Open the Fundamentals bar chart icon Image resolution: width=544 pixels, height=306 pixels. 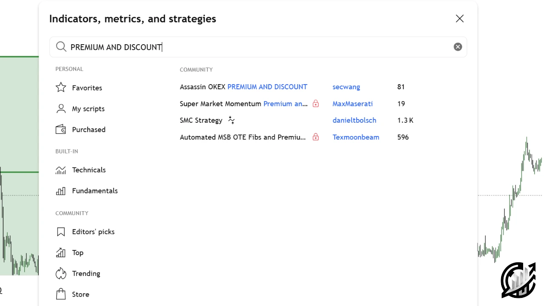[61, 191]
